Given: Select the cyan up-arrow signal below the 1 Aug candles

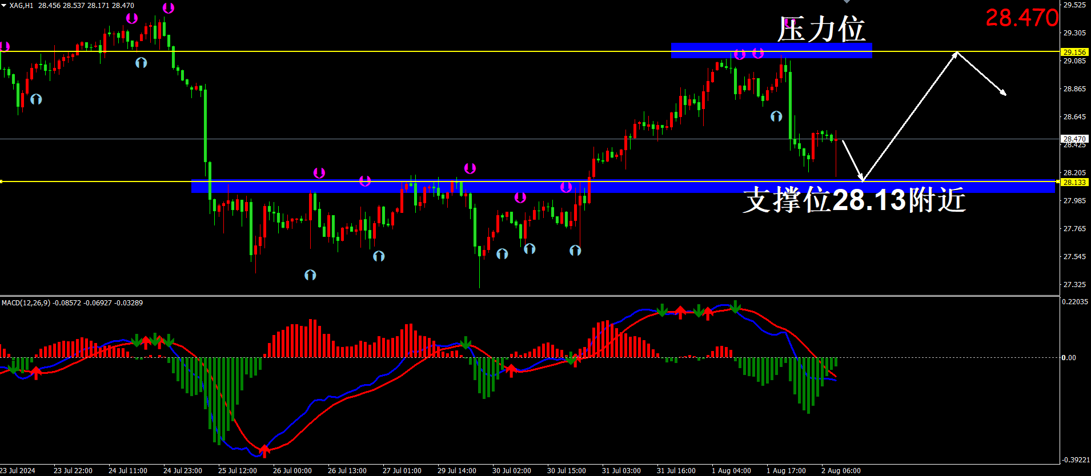Looking at the screenshot, I should [776, 116].
